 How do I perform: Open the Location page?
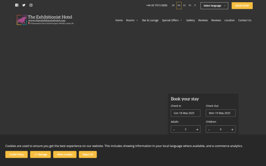(x=230, y=20)
